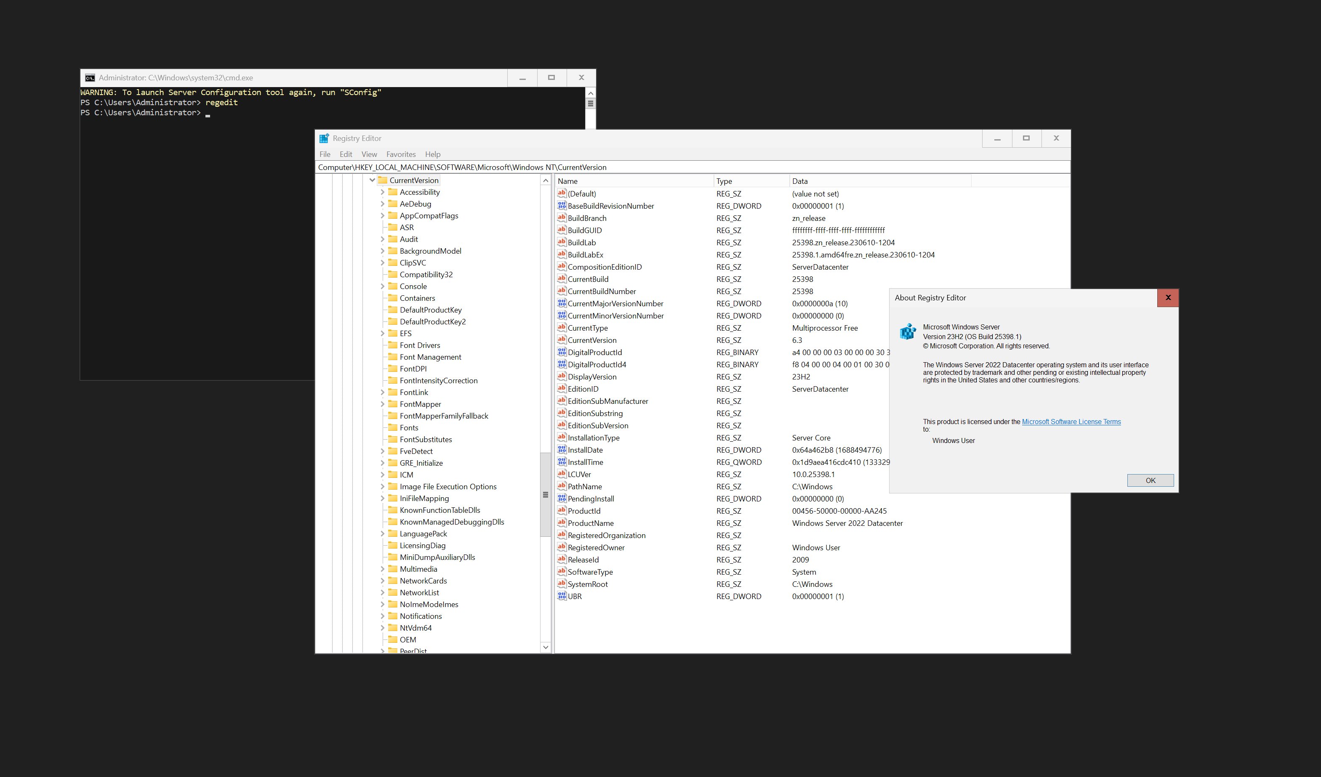This screenshot has height=777, width=1321.
Task: Click the BuildLab string value icon
Action: coord(562,242)
